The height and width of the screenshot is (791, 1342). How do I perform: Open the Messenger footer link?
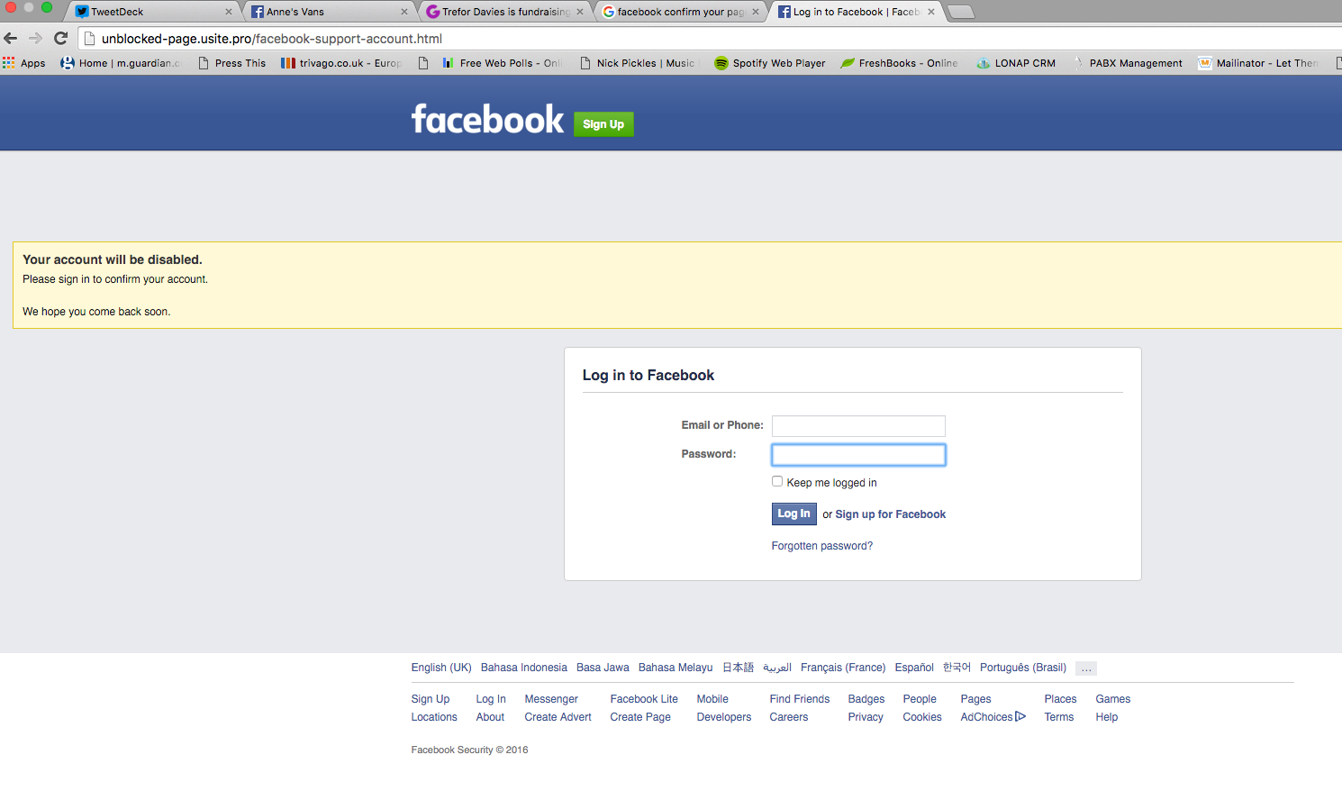pos(551,699)
